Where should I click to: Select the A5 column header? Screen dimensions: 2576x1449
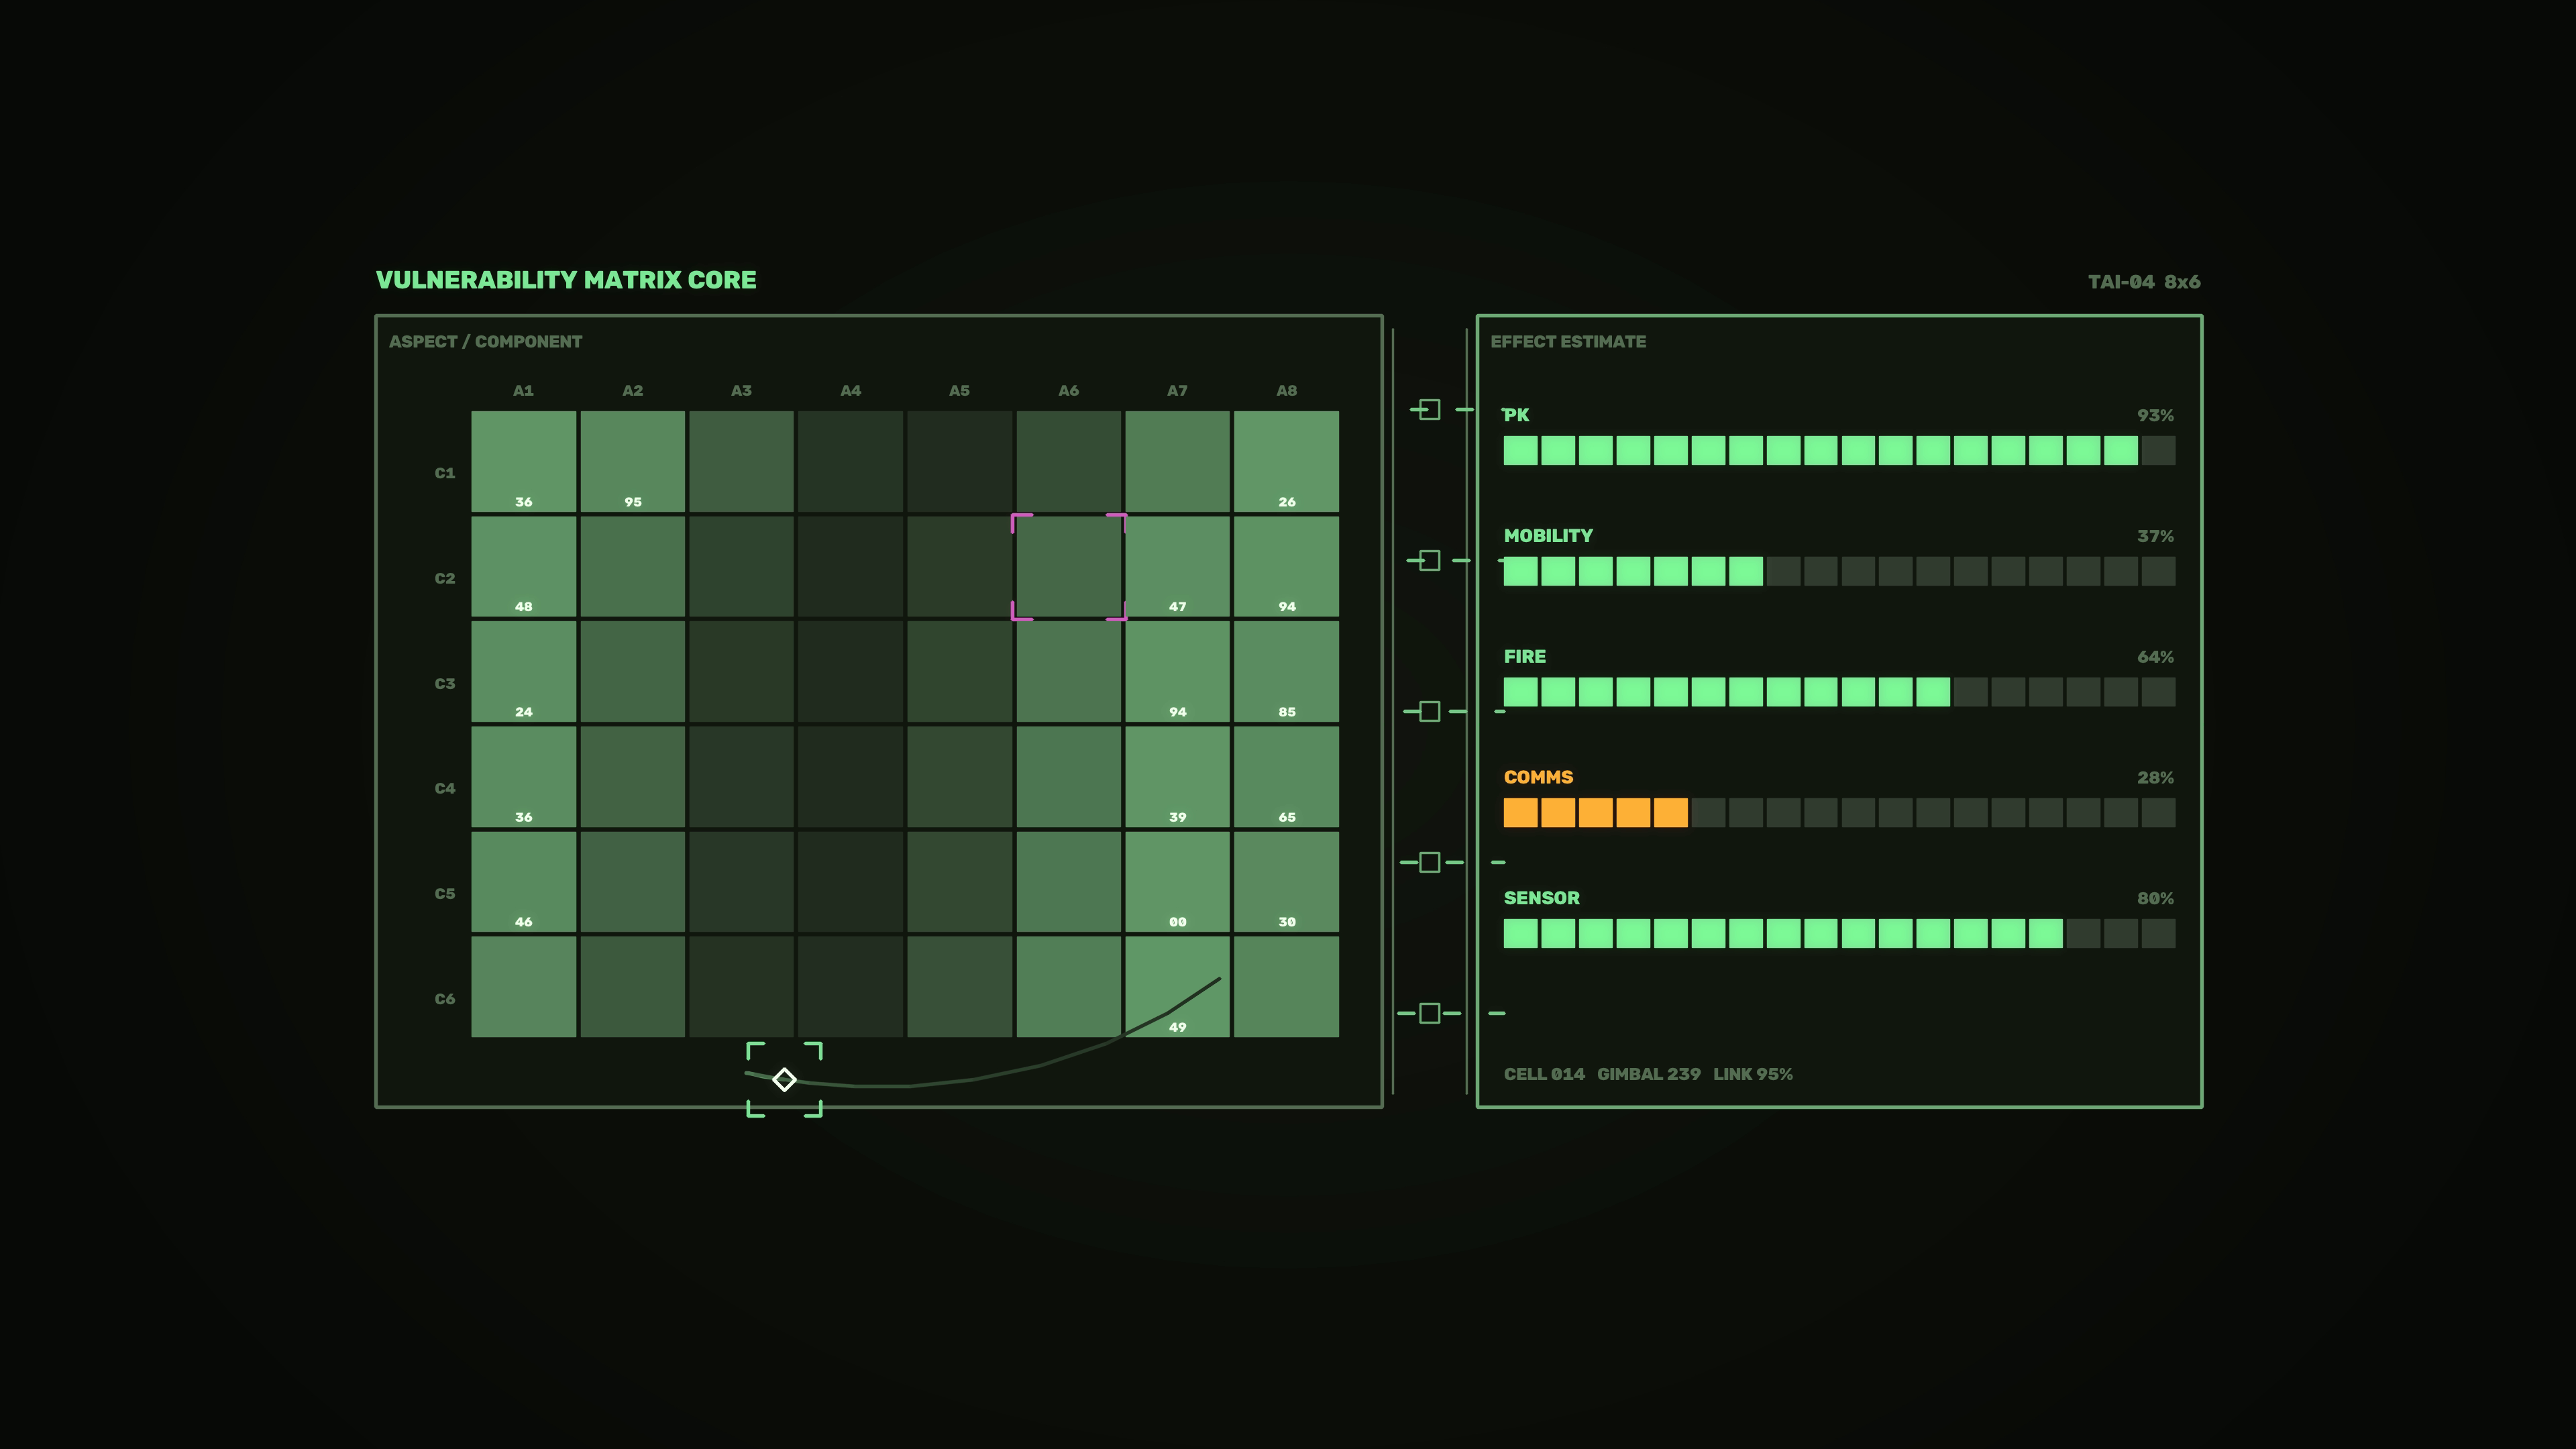[x=960, y=391]
